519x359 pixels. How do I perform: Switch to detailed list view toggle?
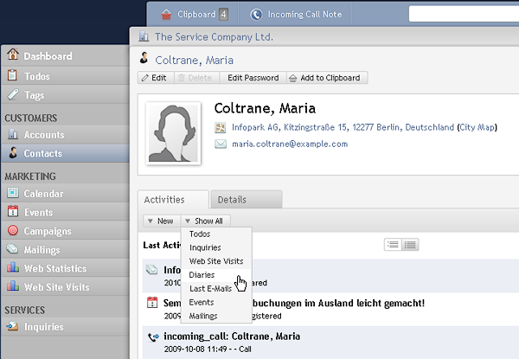(x=410, y=245)
